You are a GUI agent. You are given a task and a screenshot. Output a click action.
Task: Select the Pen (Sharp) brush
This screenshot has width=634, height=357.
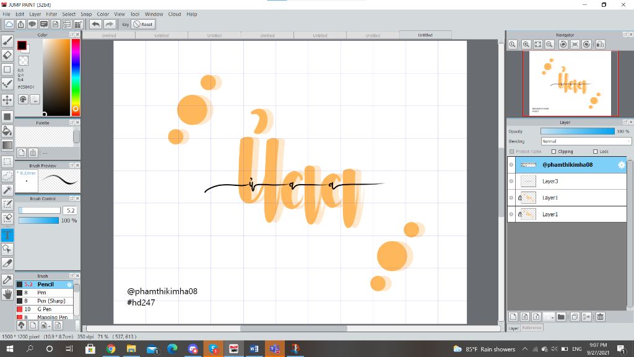tap(45, 301)
